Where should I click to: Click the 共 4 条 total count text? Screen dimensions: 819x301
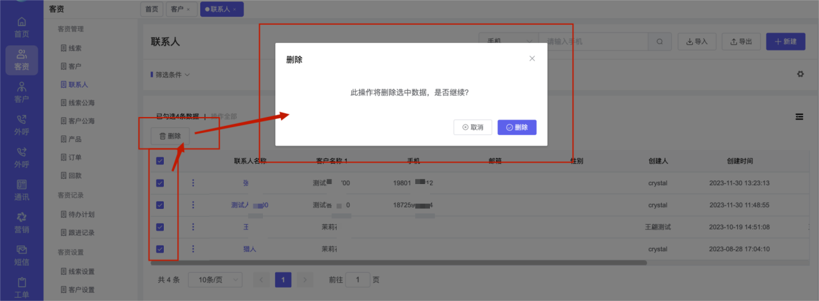pyautogui.click(x=169, y=280)
